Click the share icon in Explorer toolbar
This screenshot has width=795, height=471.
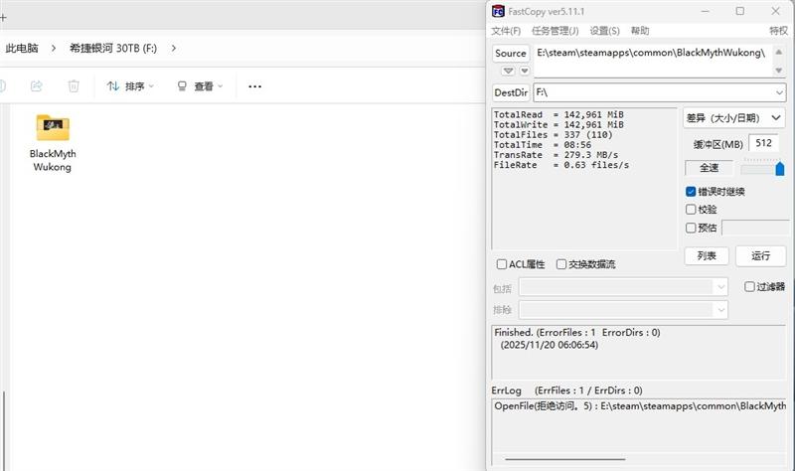click(36, 86)
